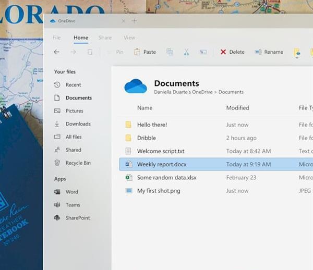
Task: Click the Pictures image icon
Action: coord(57,111)
